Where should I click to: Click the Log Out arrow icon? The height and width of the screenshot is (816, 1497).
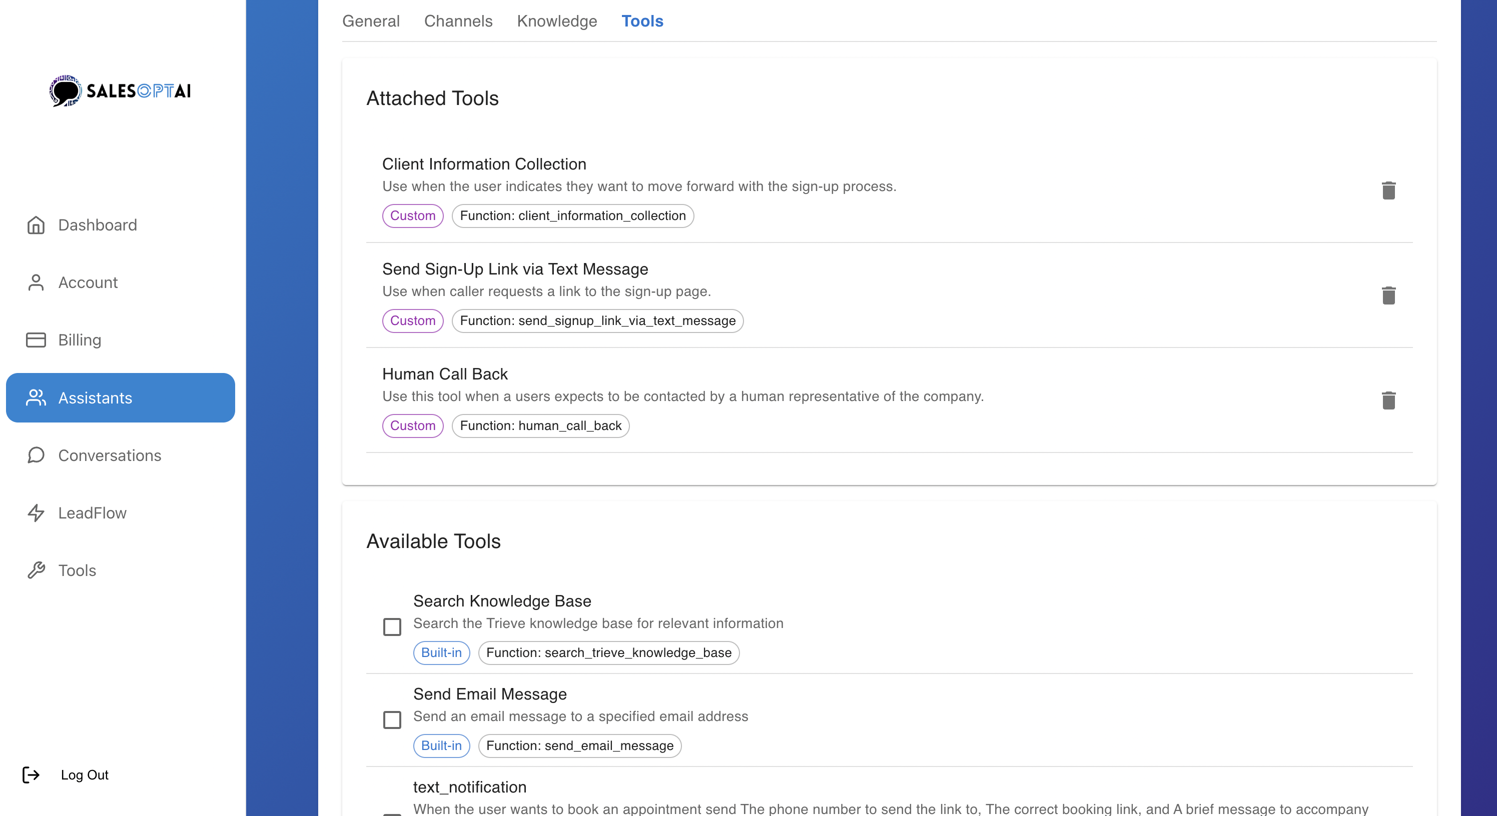tap(31, 775)
